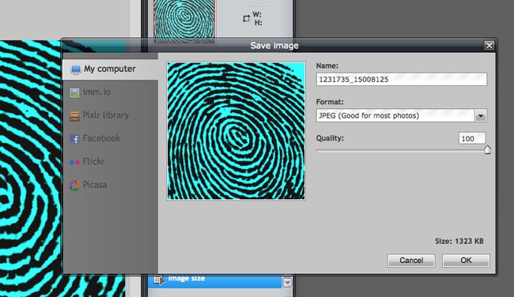
Task: Click the navigator fingerprint thumbnail behind dialog
Action: [184, 21]
